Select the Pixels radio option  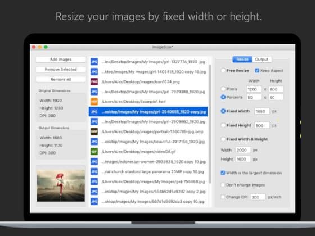click(223, 89)
